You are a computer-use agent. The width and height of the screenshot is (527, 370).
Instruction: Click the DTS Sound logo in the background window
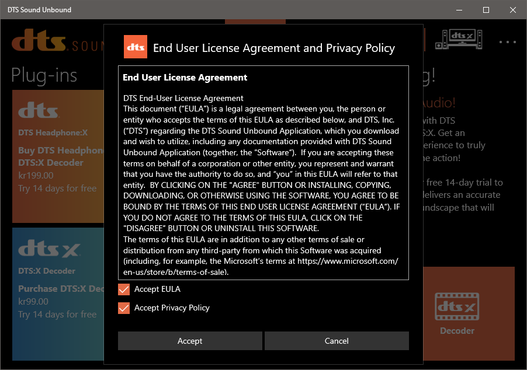pos(58,40)
